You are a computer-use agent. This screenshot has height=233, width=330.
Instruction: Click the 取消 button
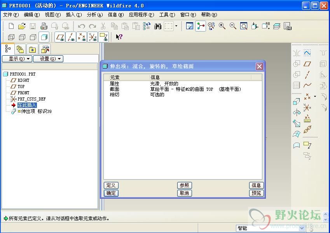pyautogui.click(x=184, y=193)
